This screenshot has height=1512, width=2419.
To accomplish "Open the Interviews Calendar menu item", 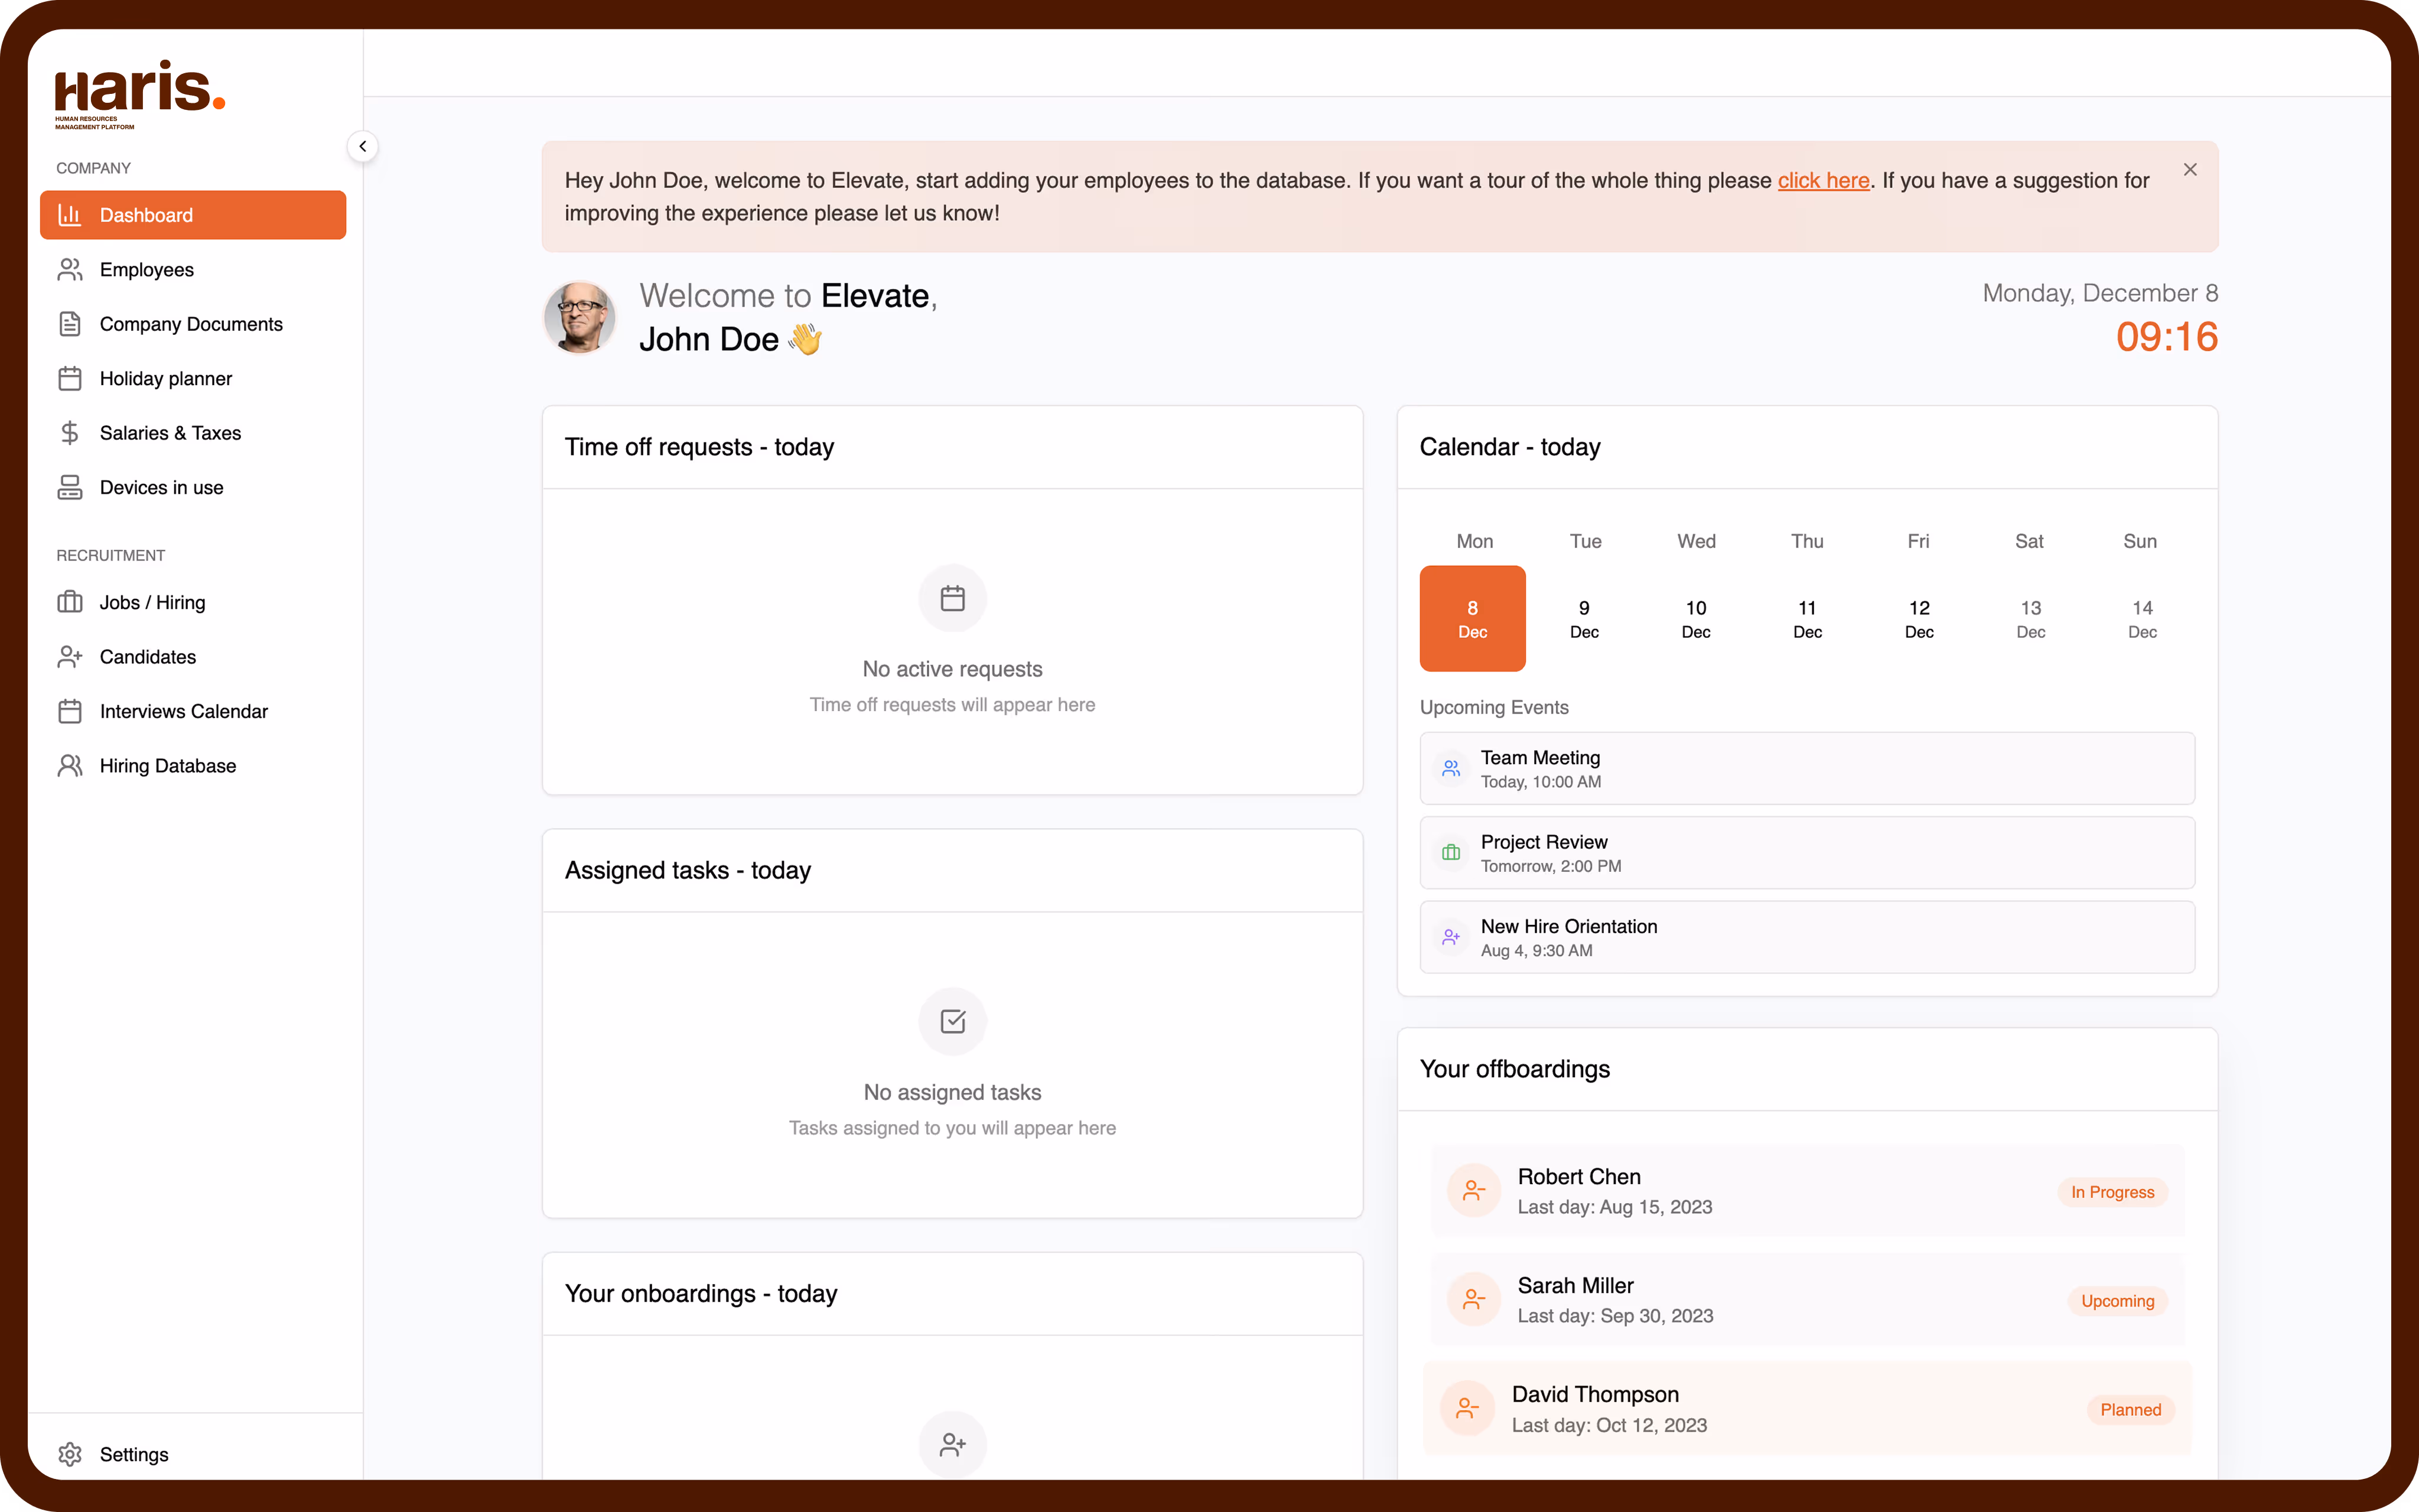I will click(184, 711).
